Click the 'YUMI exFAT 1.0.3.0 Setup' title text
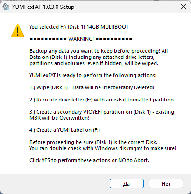Viewport: 191px width, 194px height. click(x=43, y=7)
